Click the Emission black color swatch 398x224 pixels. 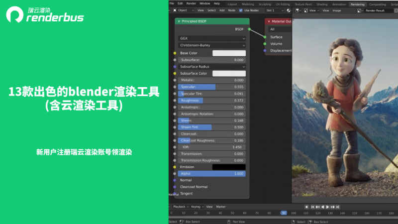(229, 167)
